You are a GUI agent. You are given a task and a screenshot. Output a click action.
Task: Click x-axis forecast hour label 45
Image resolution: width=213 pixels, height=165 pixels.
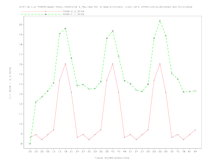pyautogui.click(x=119, y=152)
